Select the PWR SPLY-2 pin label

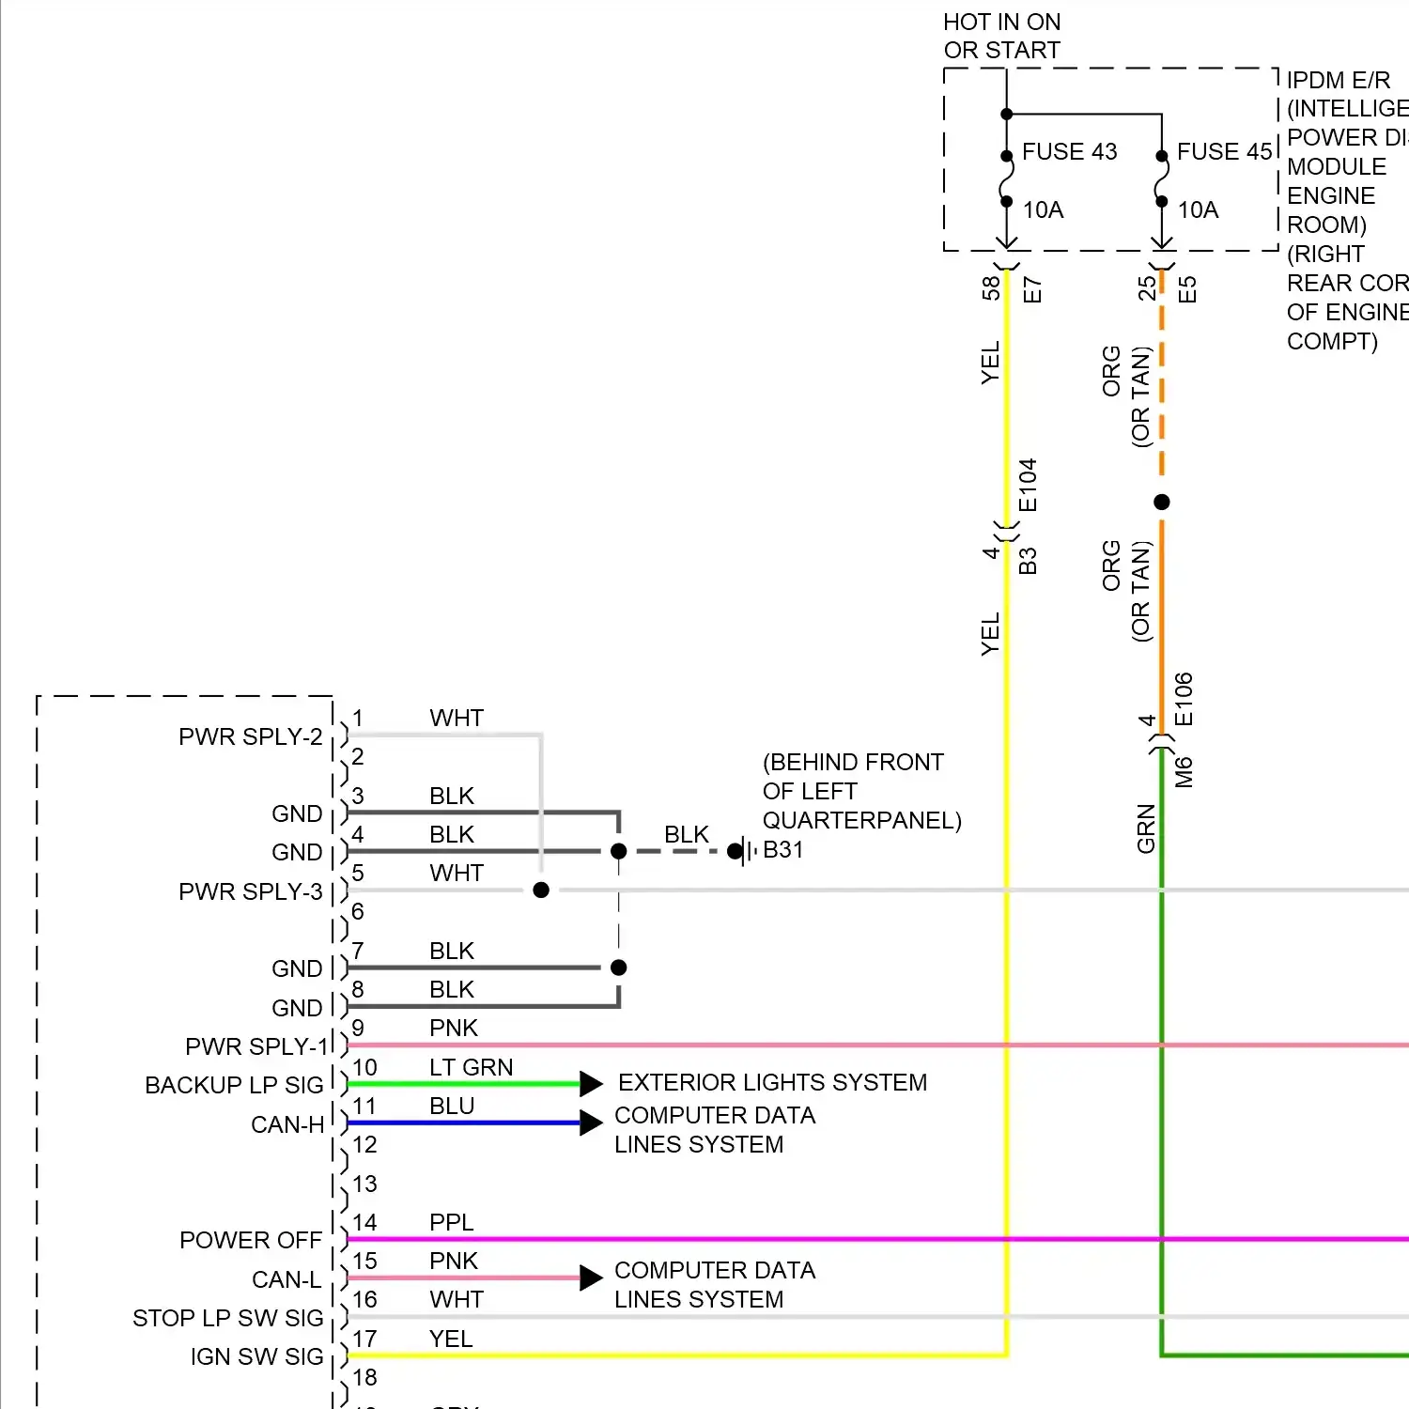[251, 736]
